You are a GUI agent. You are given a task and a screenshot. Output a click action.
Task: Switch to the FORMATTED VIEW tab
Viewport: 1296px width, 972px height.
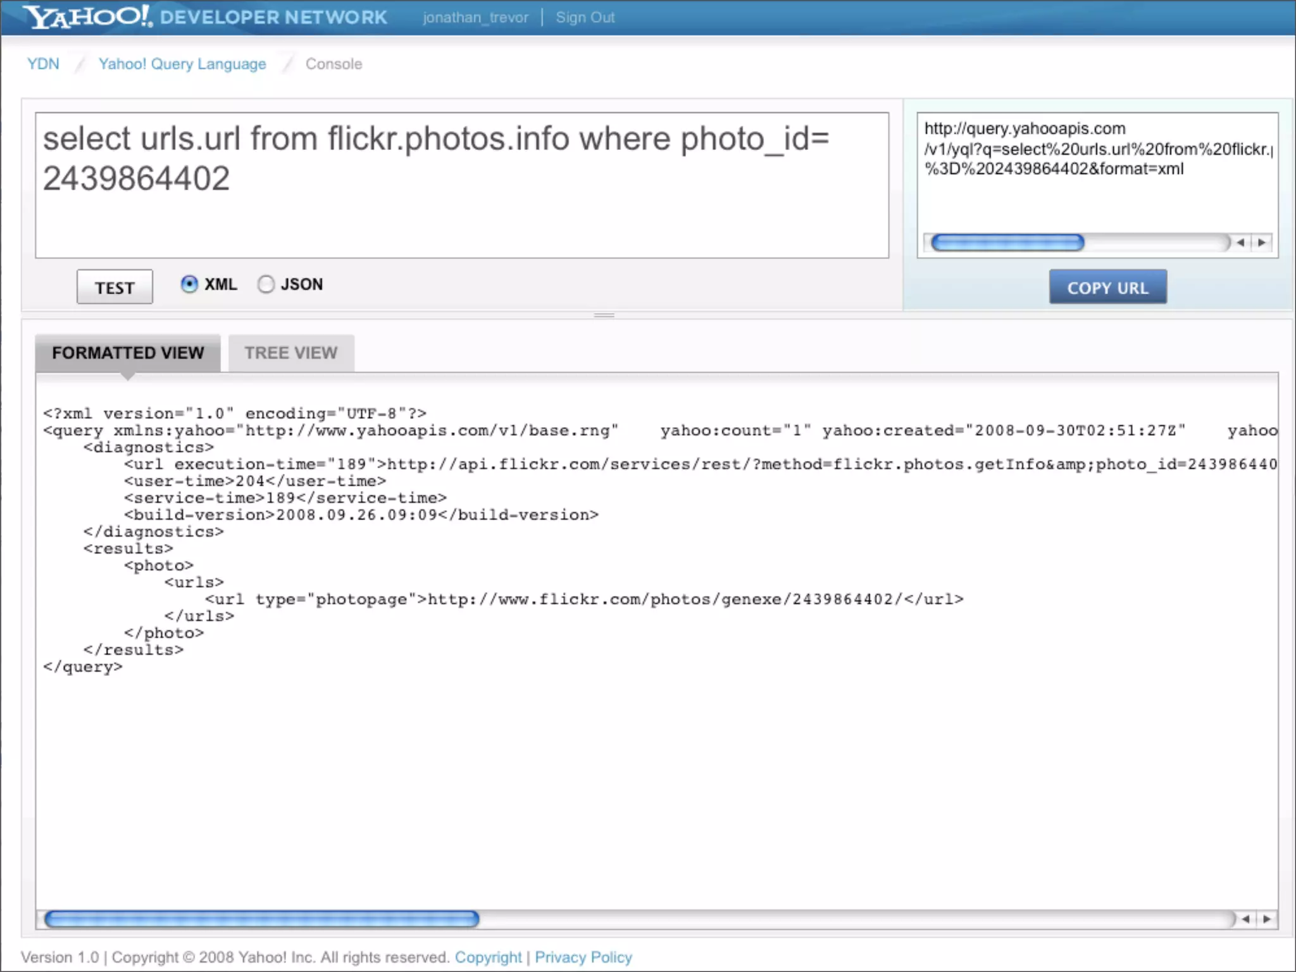coord(128,352)
